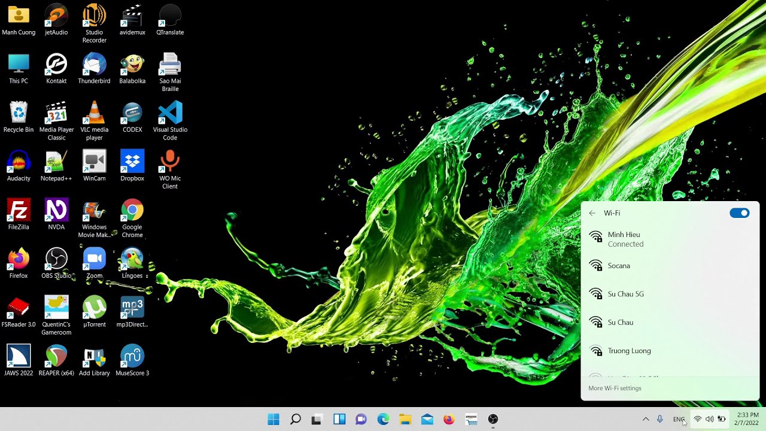Launch the QTranslate shortcut
The height and width of the screenshot is (431, 766).
point(170,20)
